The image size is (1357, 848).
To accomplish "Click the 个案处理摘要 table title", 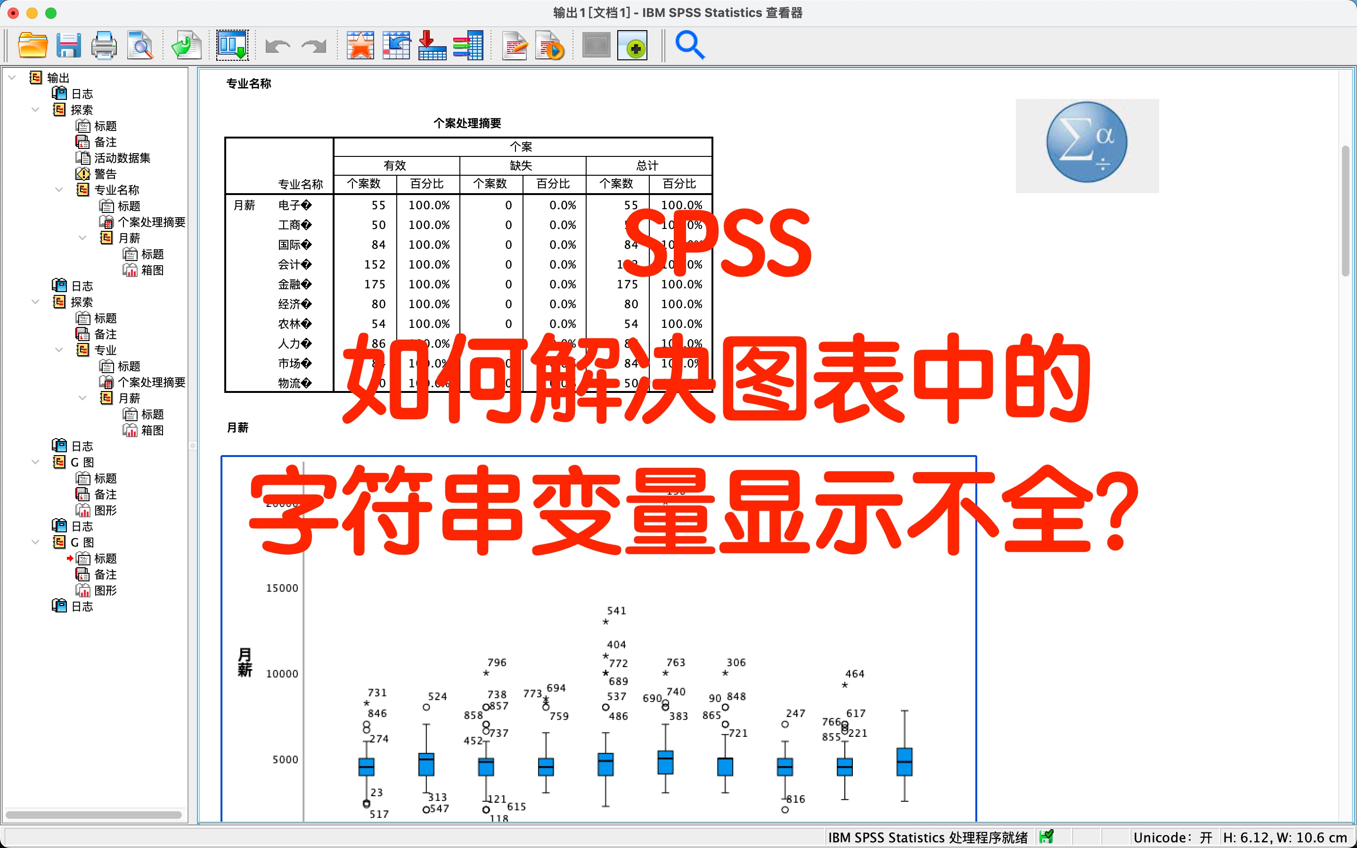I will pyautogui.click(x=467, y=123).
